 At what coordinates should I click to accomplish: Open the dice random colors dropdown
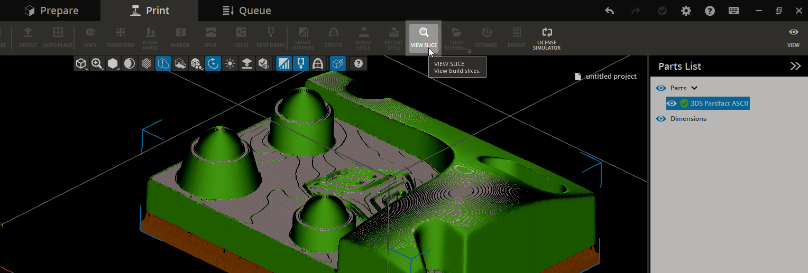(x=196, y=64)
